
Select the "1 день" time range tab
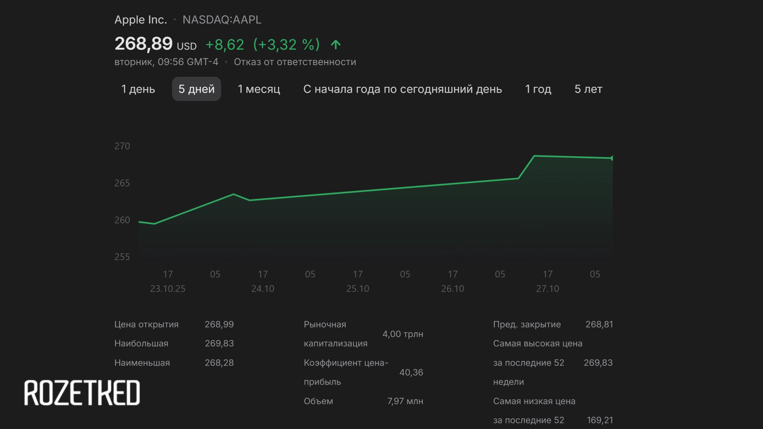[x=138, y=89]
